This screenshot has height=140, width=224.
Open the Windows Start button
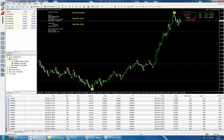coord(3,138)
